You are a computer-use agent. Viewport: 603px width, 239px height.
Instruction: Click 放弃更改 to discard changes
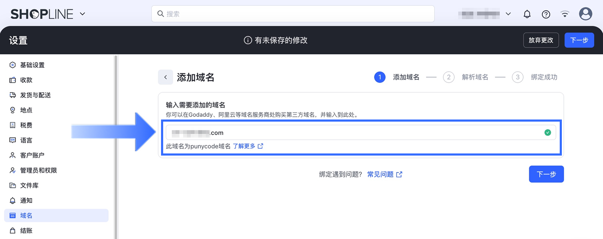click(541, 40)
